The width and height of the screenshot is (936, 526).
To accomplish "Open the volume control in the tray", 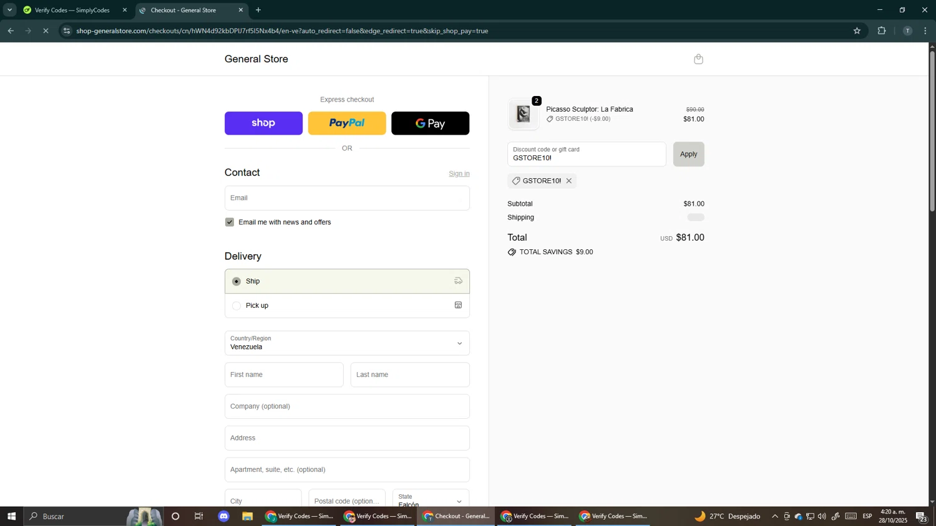I will coord(822,516).
